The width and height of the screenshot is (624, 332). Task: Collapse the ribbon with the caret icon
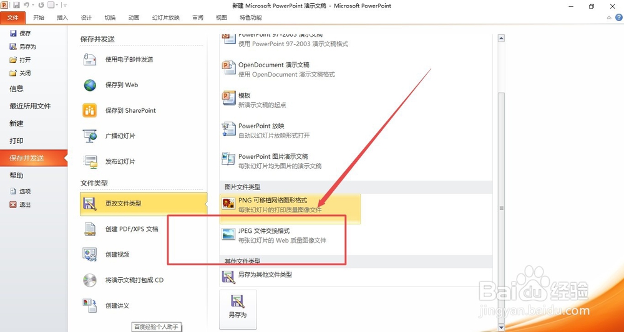click(609, 17)
